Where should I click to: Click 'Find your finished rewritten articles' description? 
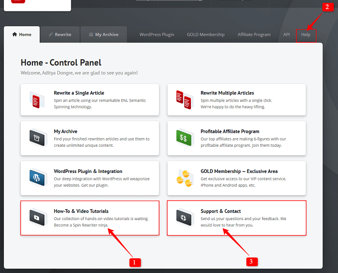102,142
